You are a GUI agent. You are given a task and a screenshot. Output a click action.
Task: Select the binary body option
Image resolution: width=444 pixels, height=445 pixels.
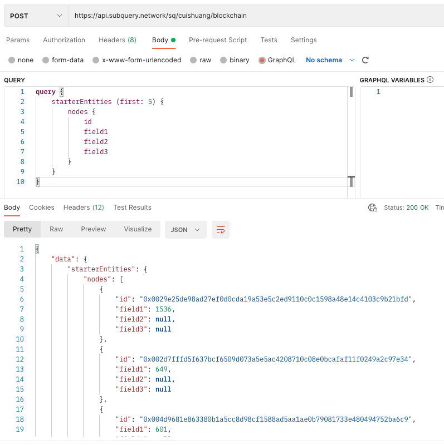235,60
